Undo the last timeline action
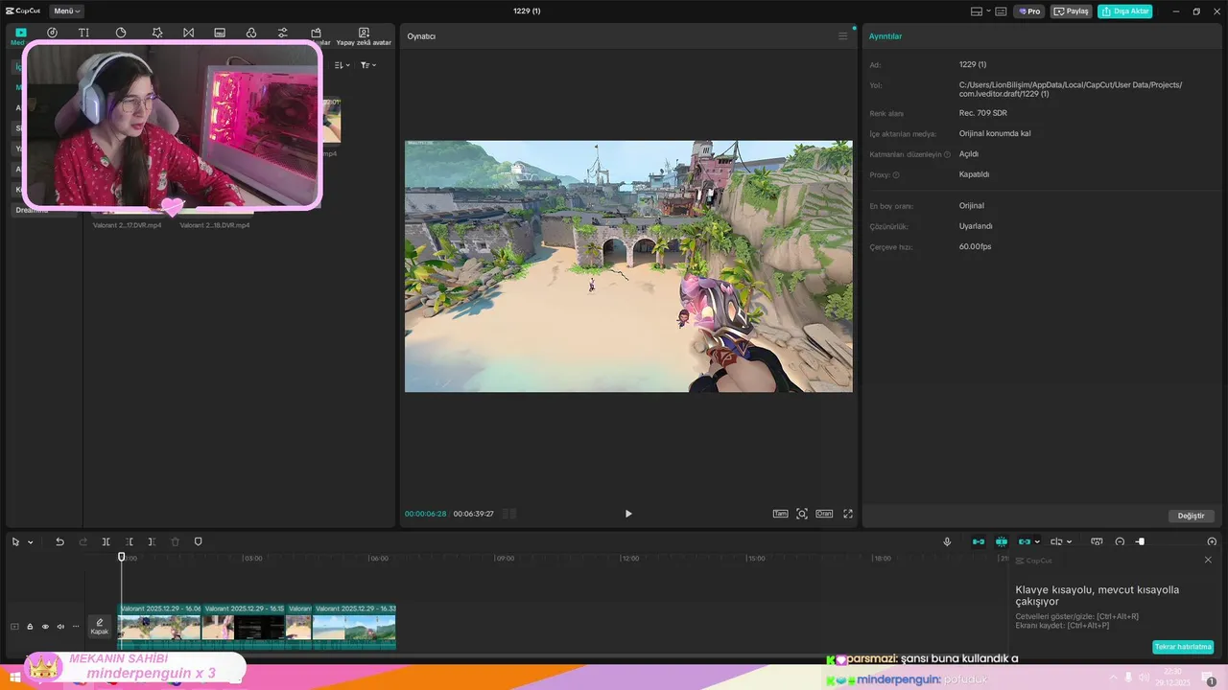 tap(59, 542)
